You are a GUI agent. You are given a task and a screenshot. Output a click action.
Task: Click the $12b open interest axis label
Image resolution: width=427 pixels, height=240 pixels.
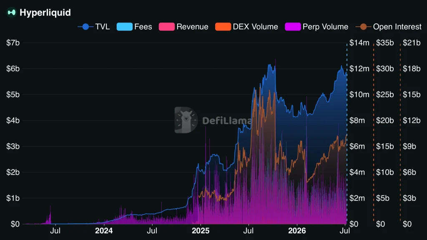click(412, 120)
